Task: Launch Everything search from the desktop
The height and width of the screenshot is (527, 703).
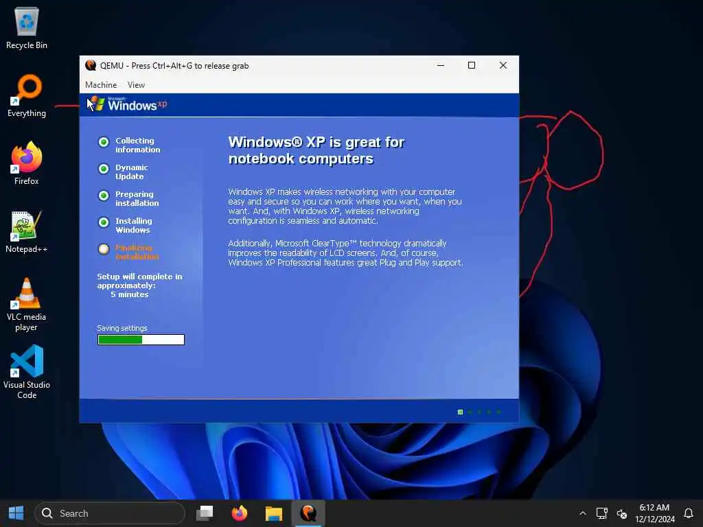Action: pos(27,95)
